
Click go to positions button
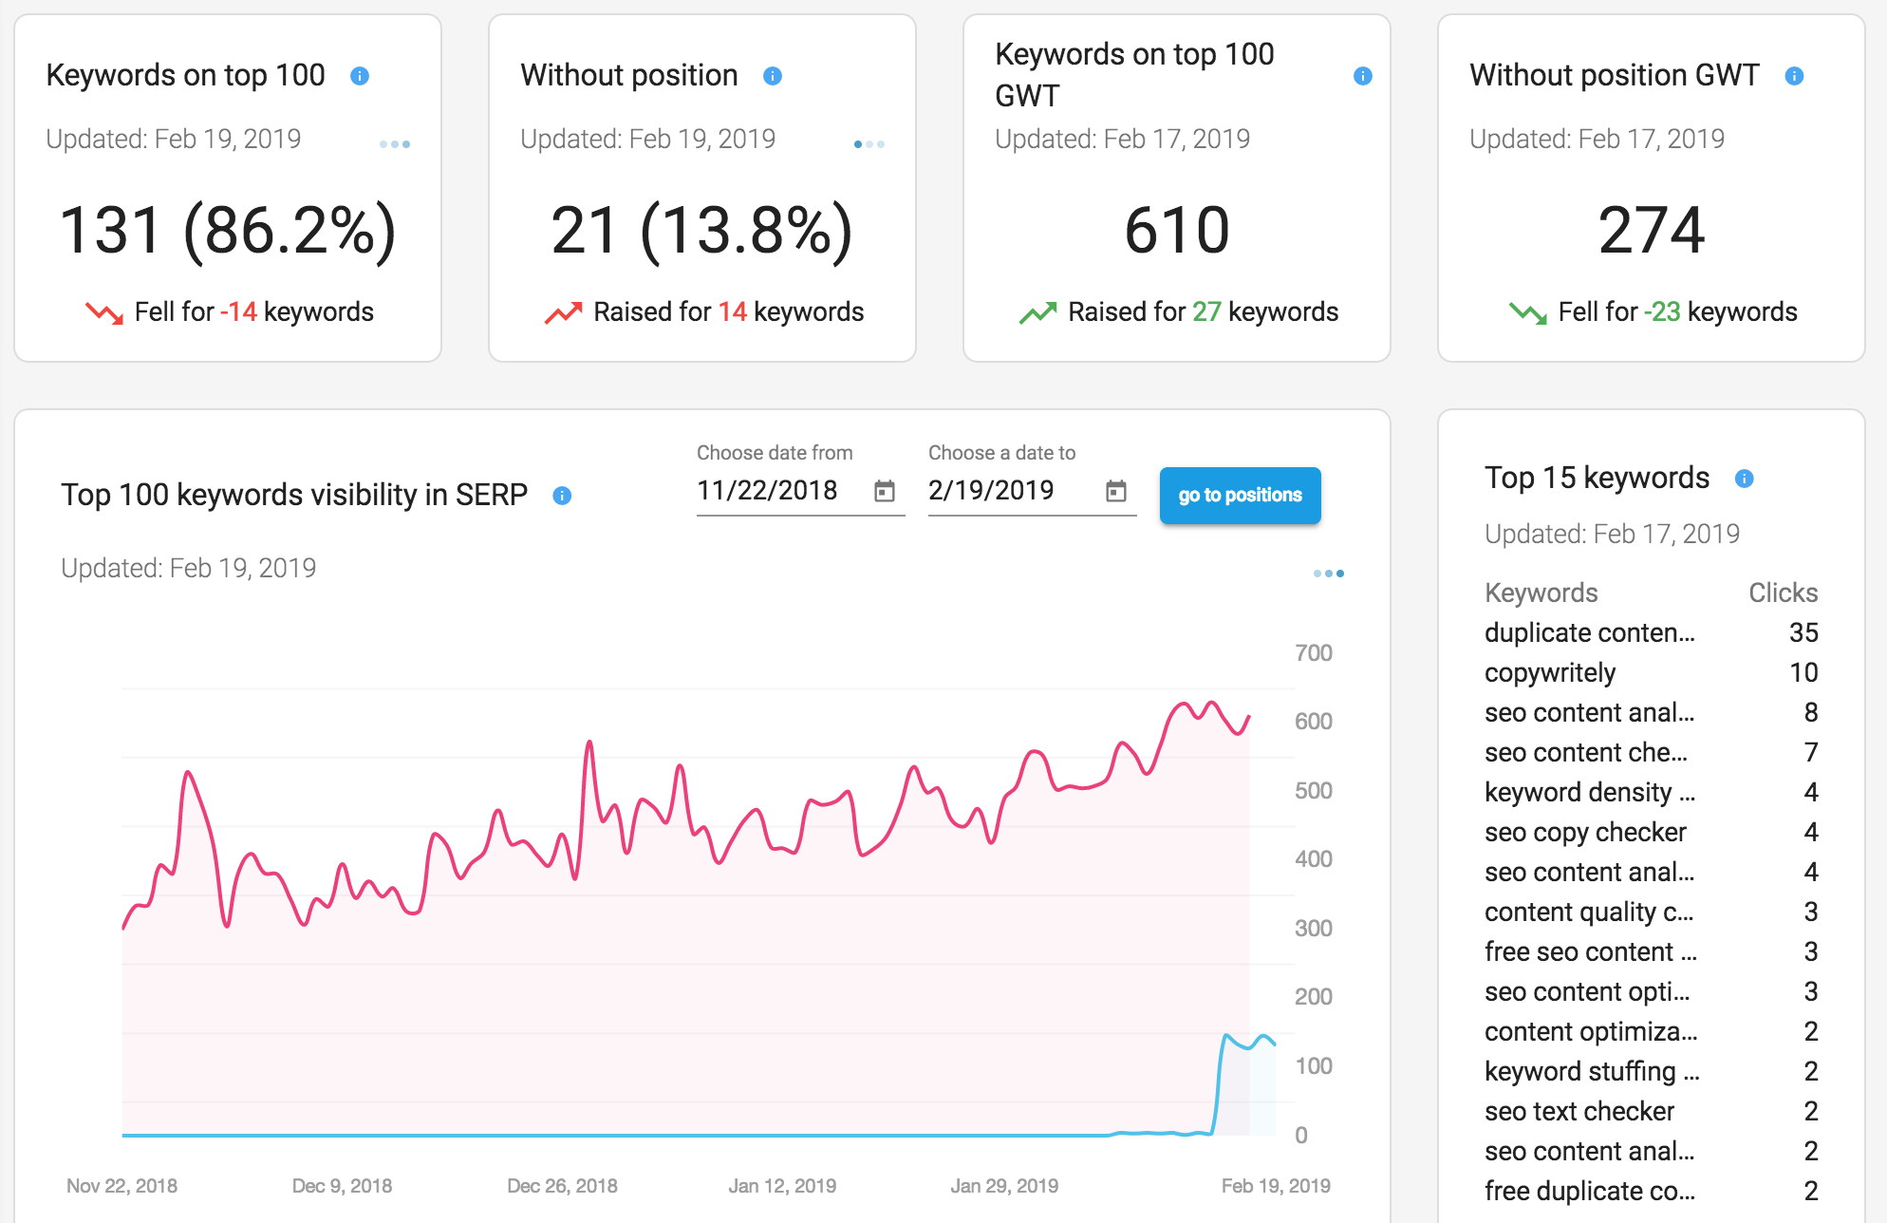pyautogui.click(x=1241, y=496)
